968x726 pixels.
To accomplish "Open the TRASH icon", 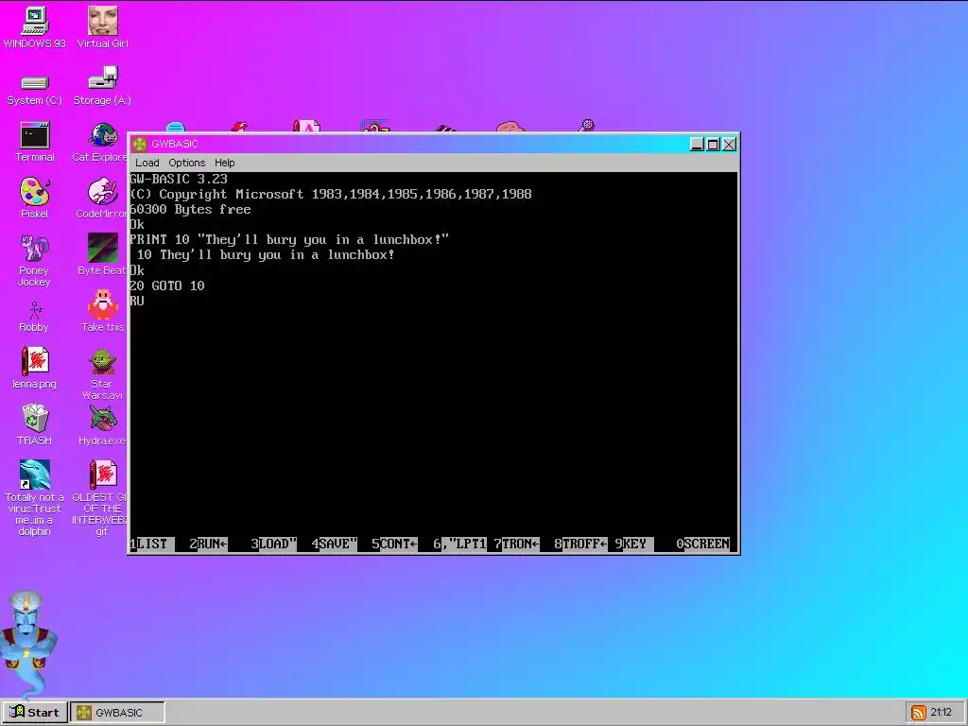I will (x=35, y=424).
